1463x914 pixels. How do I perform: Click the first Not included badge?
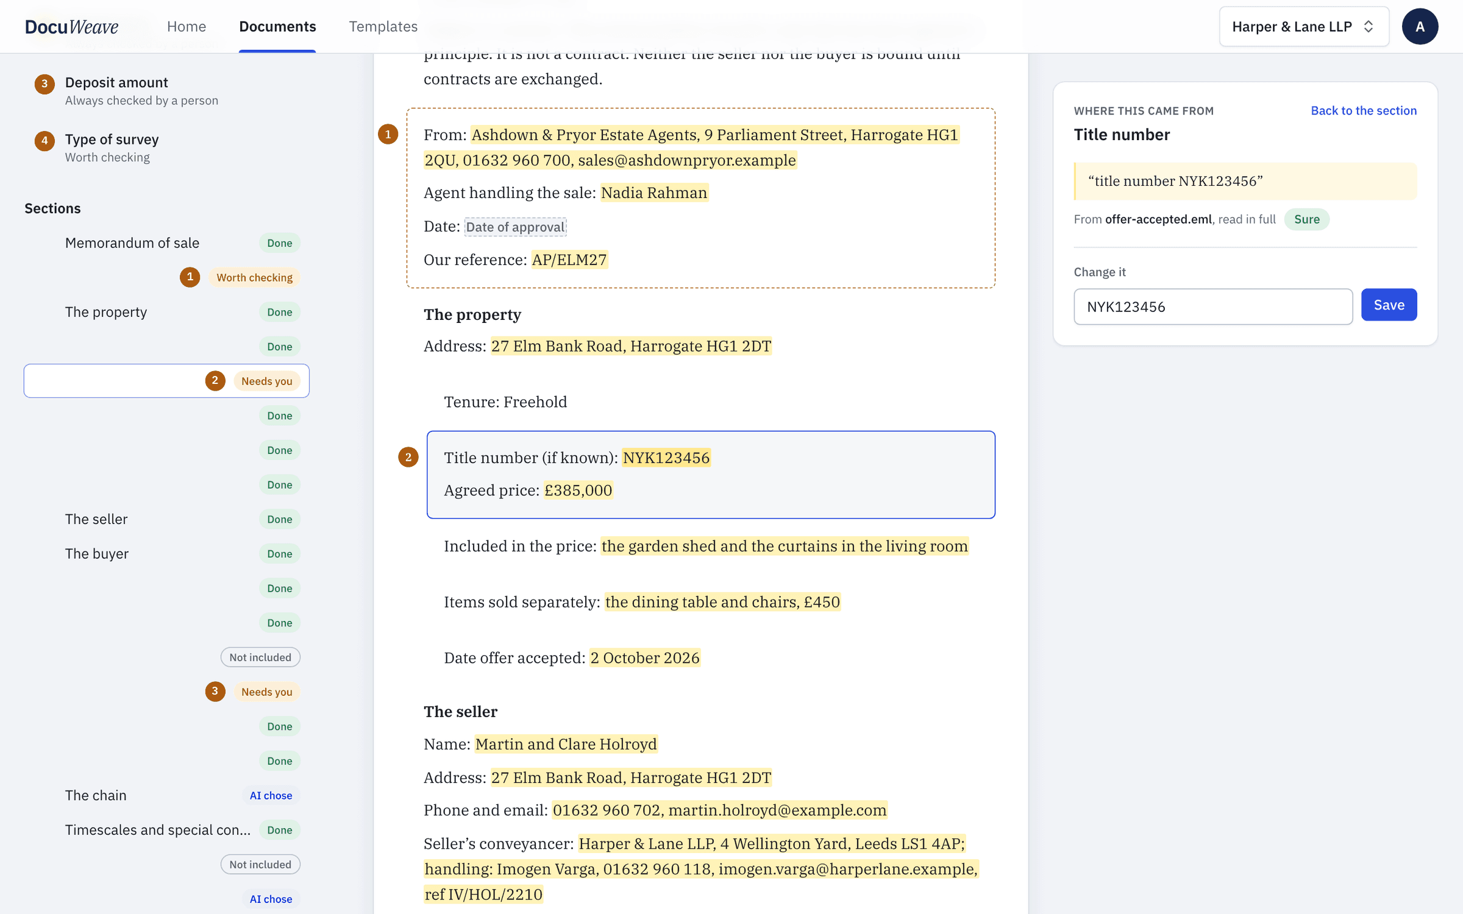tap(260, 657)
